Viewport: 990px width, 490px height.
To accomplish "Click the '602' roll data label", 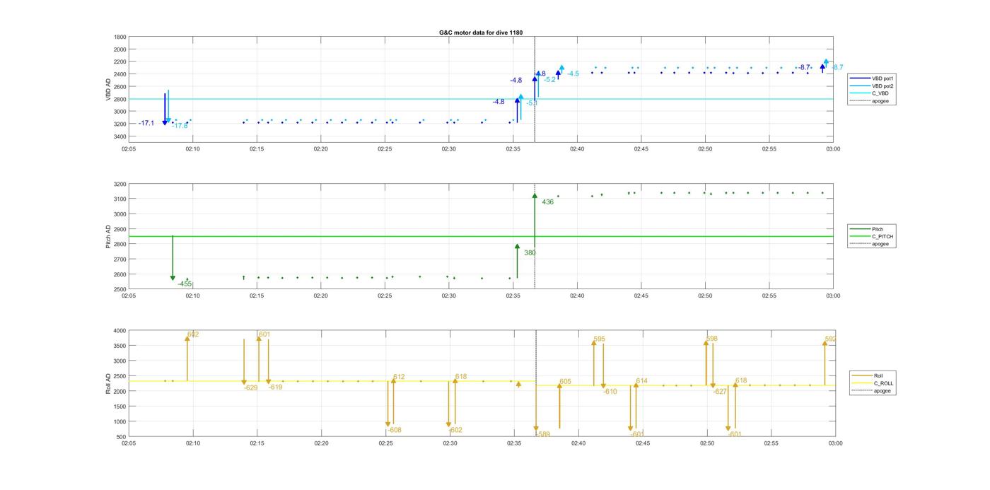I will click(x=193, y=334).
